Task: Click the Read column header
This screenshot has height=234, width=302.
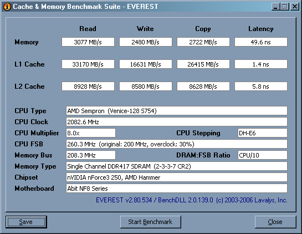Action: coord(88,29)
